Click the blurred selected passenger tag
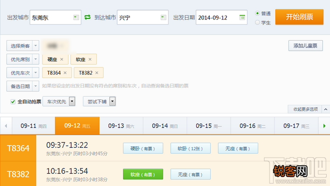Image resolution: width=330 pixels, height=186 pixels. (55, 46)
